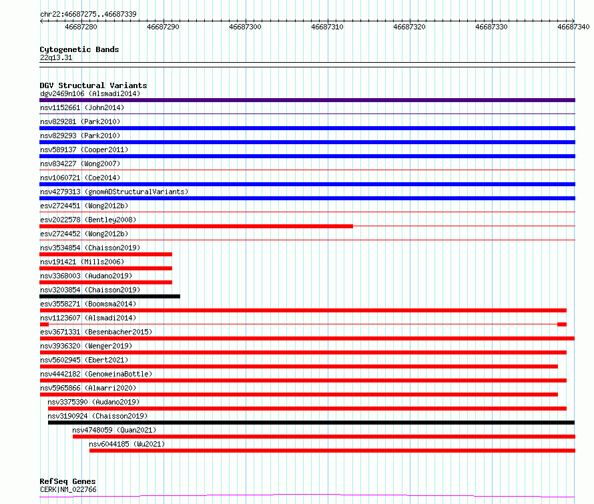The height and width of the screenshot is (504, 594).
Task: Click ruler position 46687320
Action: [x=410, y=27]
